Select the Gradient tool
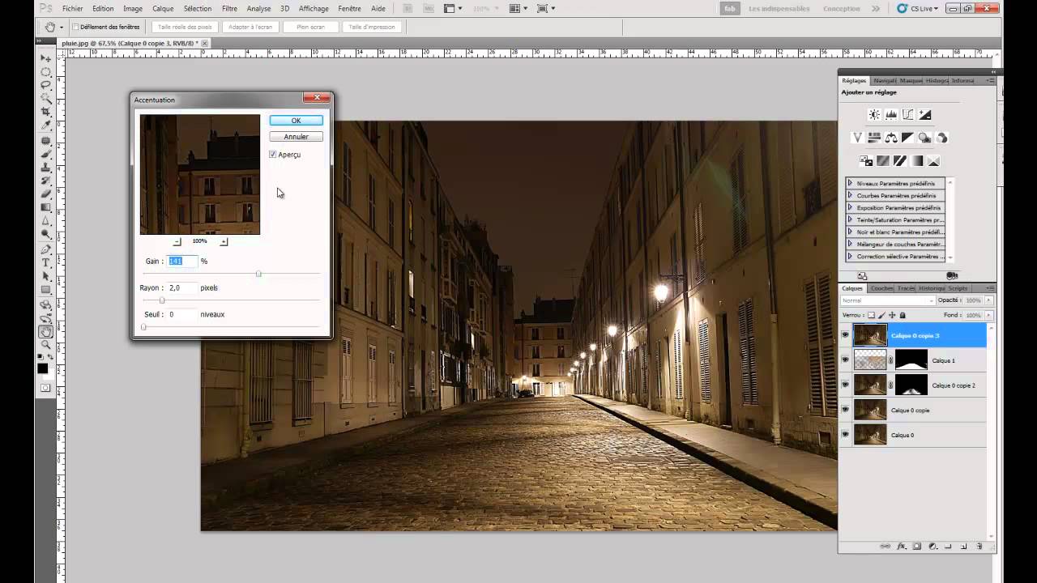1037x583 pixels. point(45,207)
